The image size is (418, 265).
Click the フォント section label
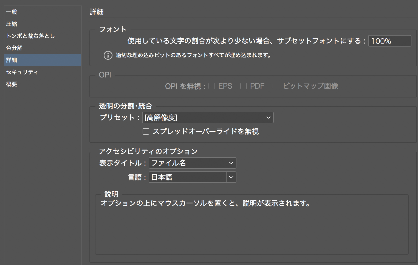click(x=112, y=29)
